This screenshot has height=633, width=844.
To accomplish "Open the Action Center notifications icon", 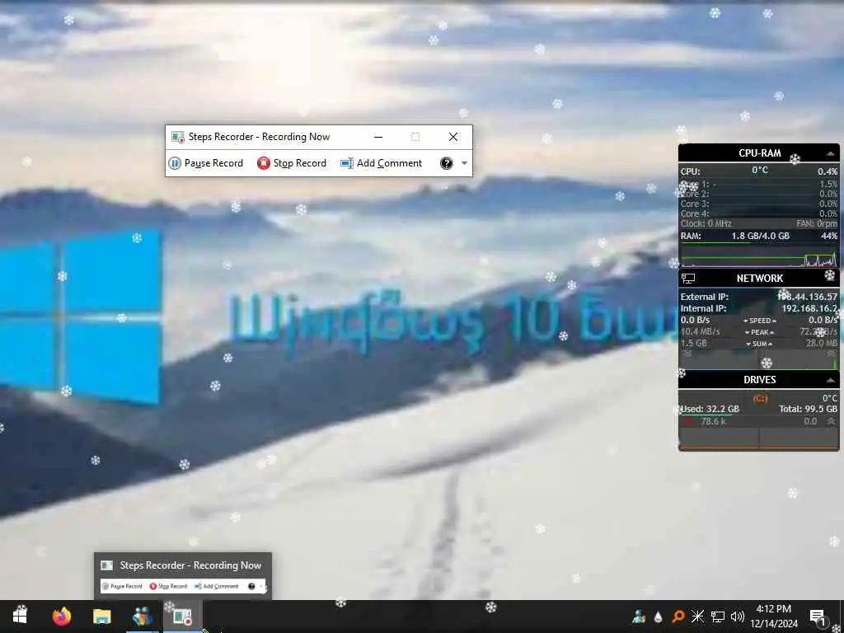I will pos(818,617).
